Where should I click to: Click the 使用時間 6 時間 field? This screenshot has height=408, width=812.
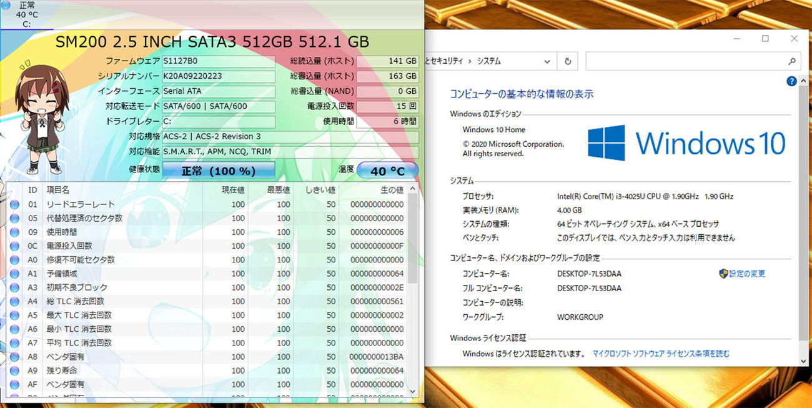[387, 121]
